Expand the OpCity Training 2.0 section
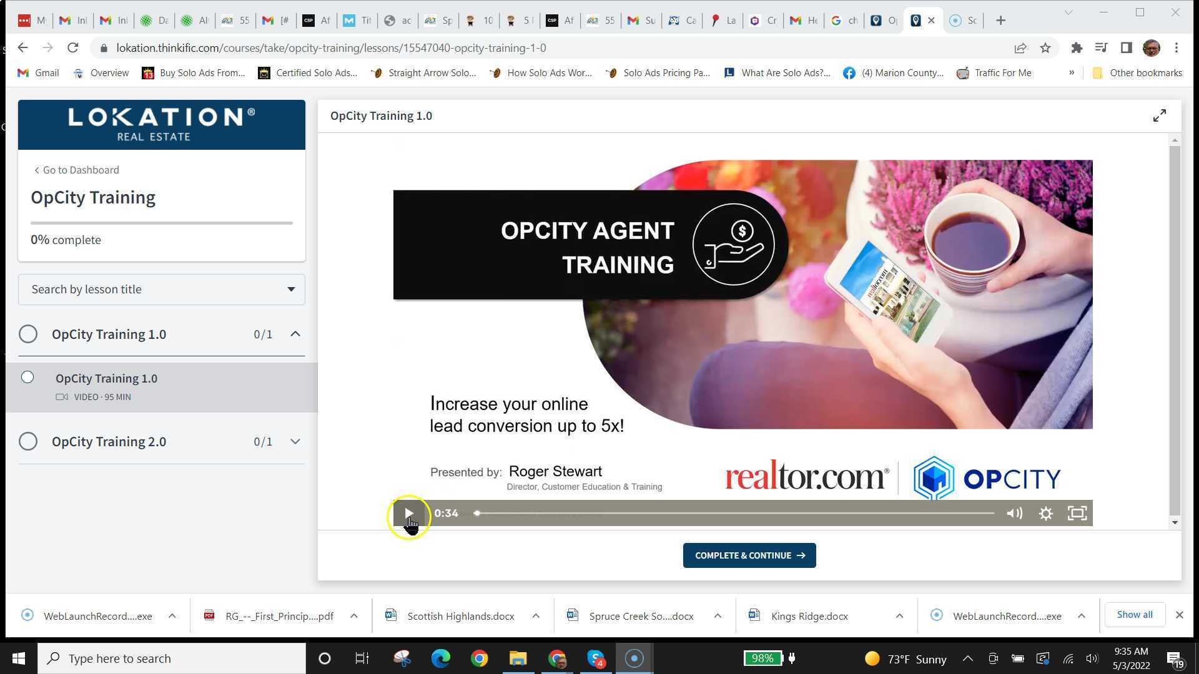 [x=295, y=441]
